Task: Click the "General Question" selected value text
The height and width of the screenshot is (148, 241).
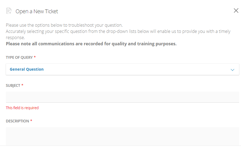Action: click(x=27, y=69)
